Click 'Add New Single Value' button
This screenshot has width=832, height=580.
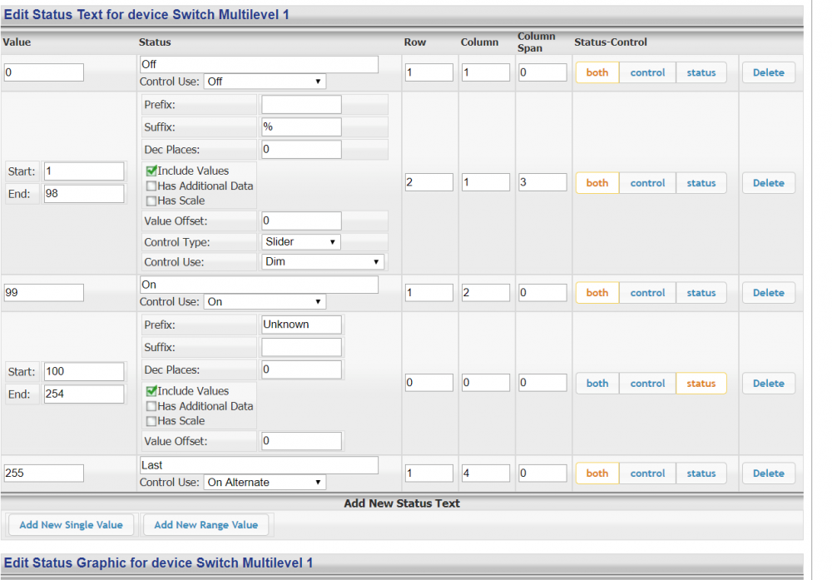pos(71,525)
